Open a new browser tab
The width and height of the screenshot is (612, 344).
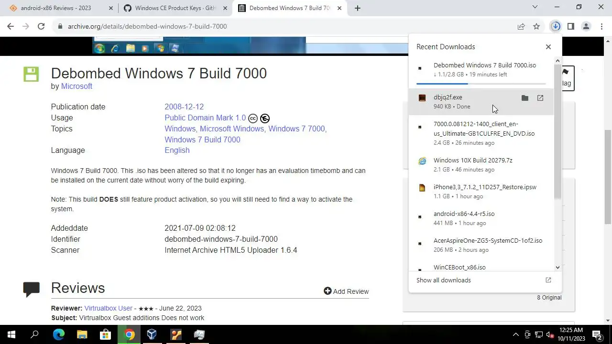(357, 8)
